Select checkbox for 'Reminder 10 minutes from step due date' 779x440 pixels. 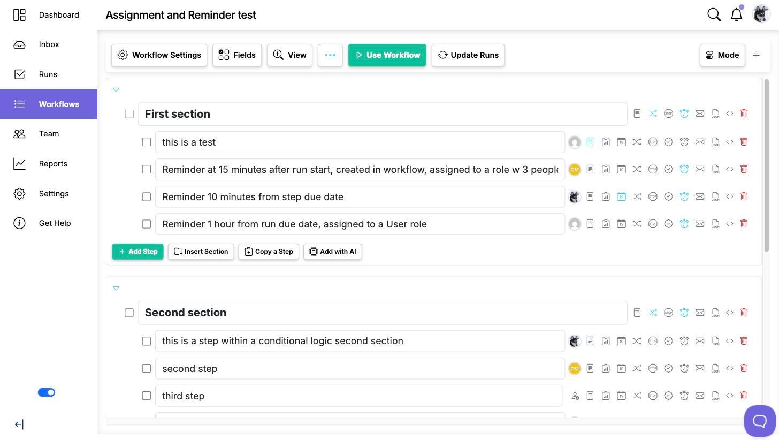(x=147, y=196)
